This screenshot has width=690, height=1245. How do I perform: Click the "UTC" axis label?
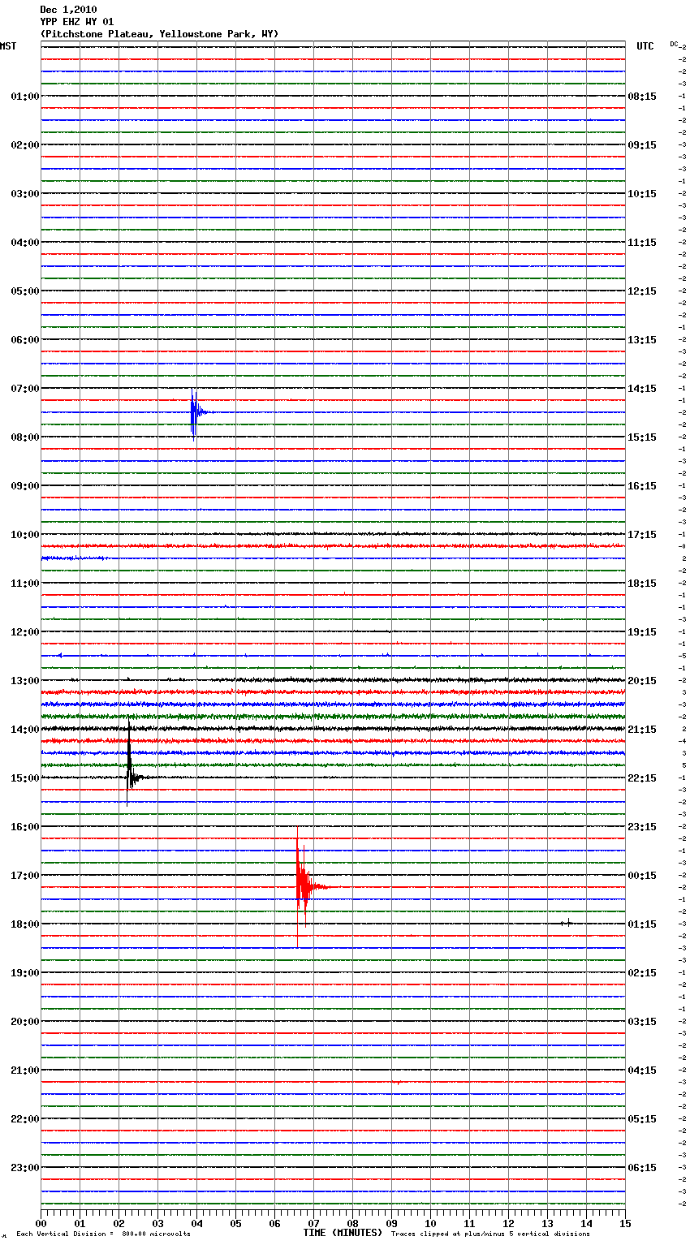pos(645,46)
